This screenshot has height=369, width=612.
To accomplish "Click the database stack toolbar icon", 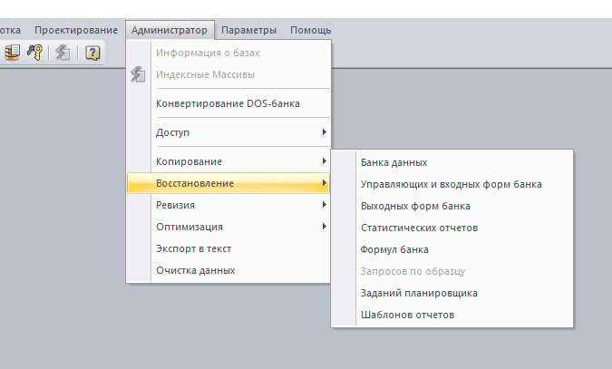I will pyautogui.click(x=13, y=53).
